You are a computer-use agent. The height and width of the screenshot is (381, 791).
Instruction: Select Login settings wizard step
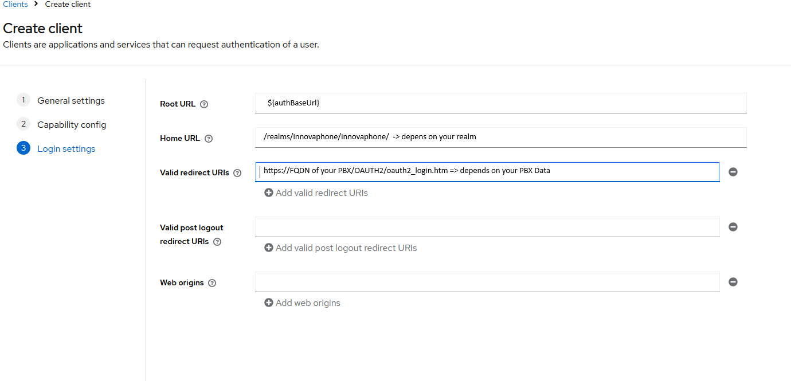tap(66, 149)
